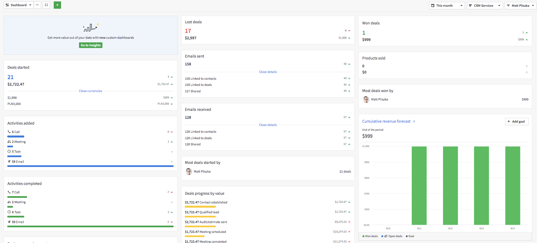The height and width of the screenshot is (243, 537).
Task: Toggle the Won deals legend item
Action: 370,236
